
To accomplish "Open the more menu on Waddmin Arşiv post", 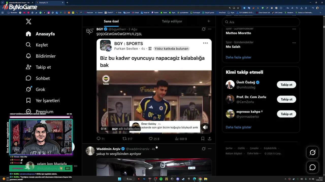I will (210, 149).
